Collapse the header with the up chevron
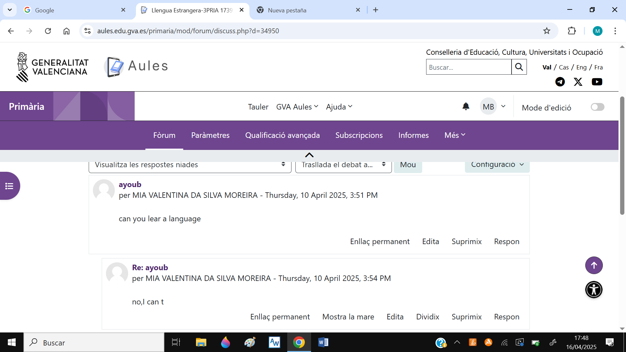 (x=309, y=155)
